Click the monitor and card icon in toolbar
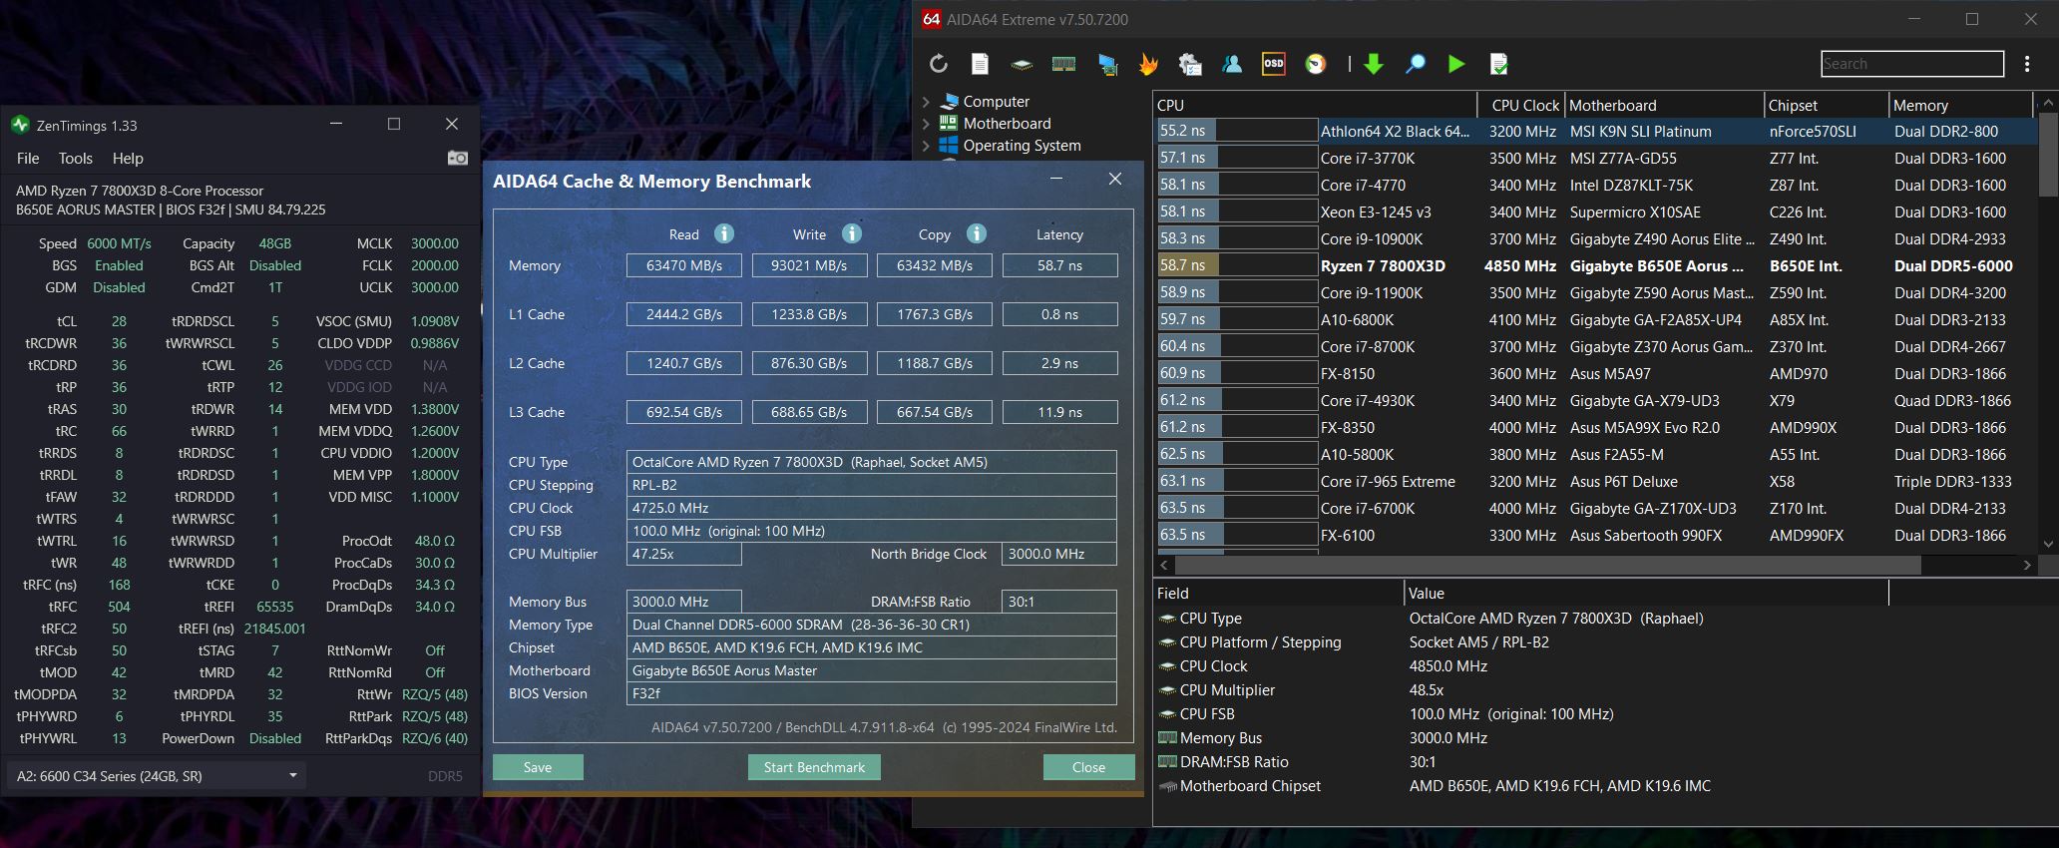2059x848 pixels. [1107, 64]
